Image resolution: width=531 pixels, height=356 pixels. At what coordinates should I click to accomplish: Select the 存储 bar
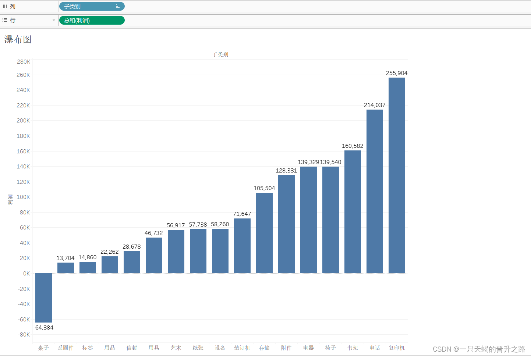264,233
